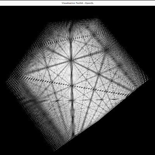Click the rendered point-cloud volume in the viewport
The height and width of the screenshot is (155, 155).
coord(77,84)
